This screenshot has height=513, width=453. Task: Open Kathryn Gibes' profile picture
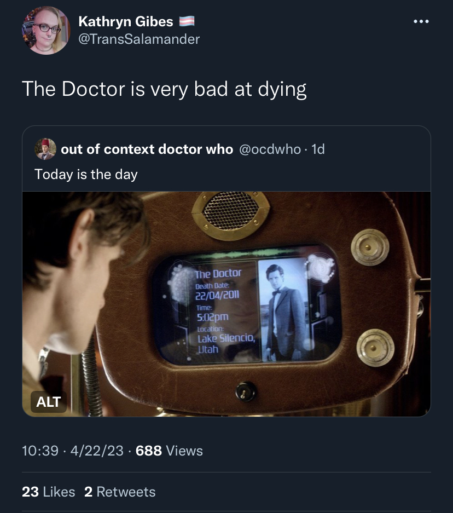click(46, 31)
